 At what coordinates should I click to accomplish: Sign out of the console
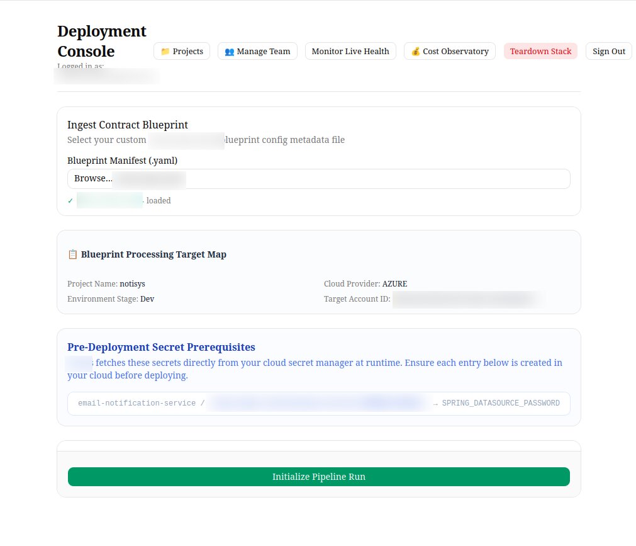[608, 51]
